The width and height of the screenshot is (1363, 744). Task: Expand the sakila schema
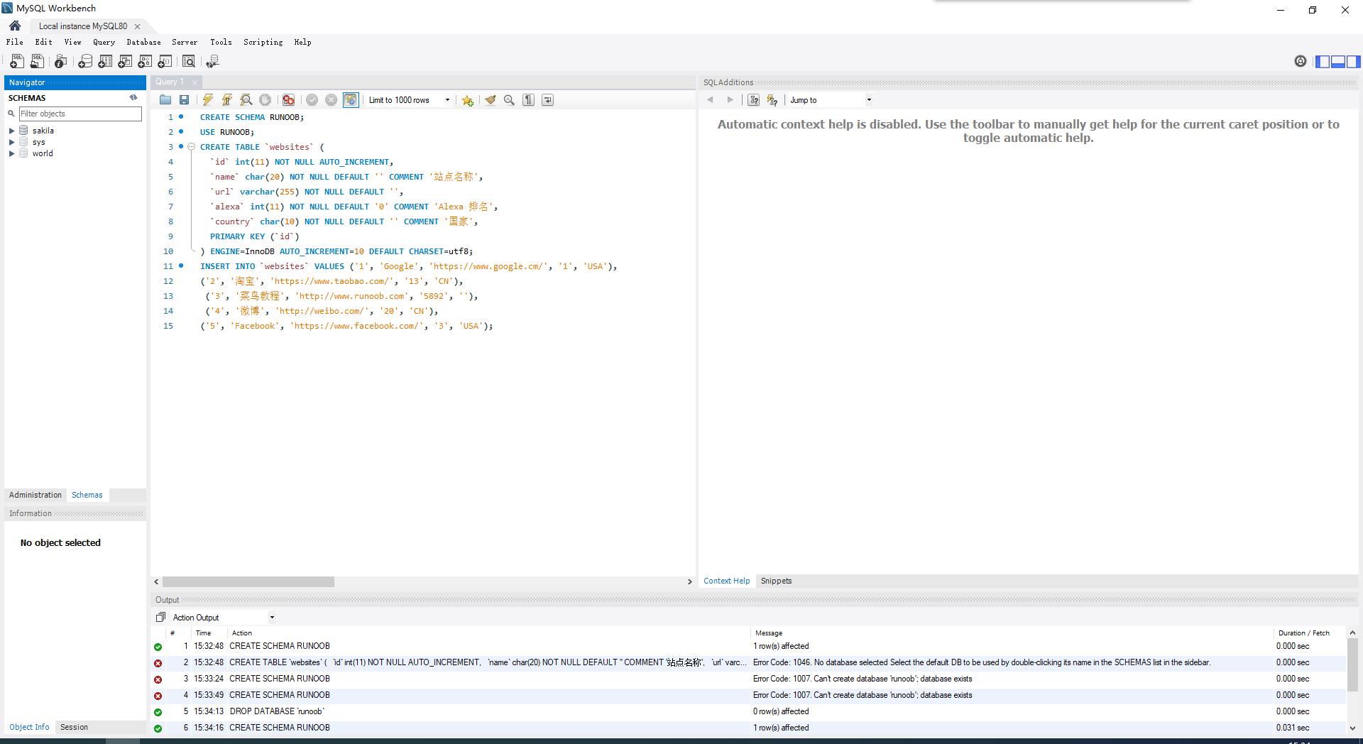(11, 131)
